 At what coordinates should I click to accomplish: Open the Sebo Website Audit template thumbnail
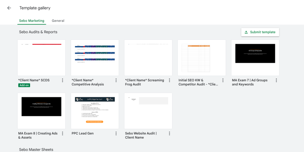148,111
